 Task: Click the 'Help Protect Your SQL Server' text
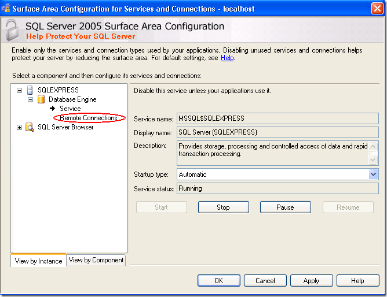click(x=81, y=36)
